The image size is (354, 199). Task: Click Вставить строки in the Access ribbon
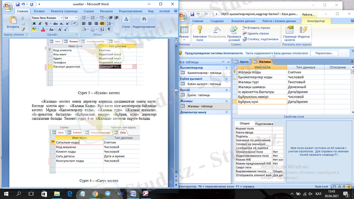[258, 28]
